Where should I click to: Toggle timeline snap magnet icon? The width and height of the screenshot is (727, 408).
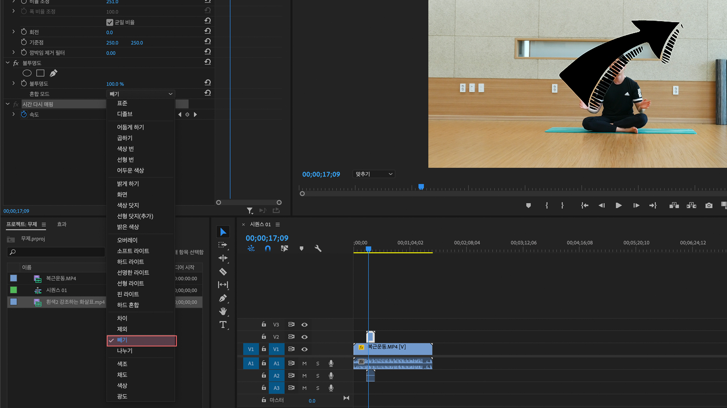(268, 249)
